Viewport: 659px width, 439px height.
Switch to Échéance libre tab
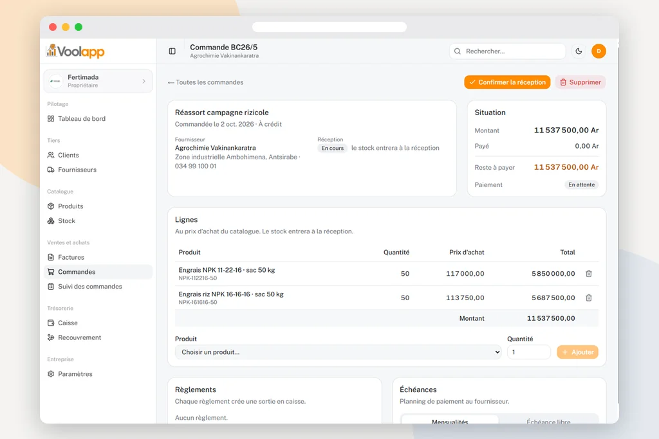tap(548, 421)
